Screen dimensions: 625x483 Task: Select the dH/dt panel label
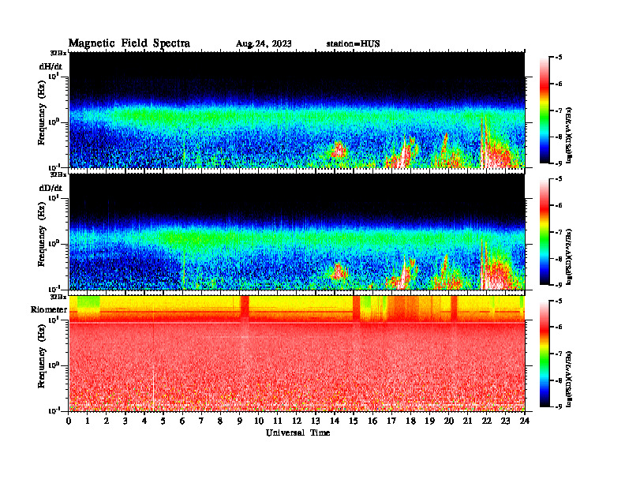click(x=51, y=66)
